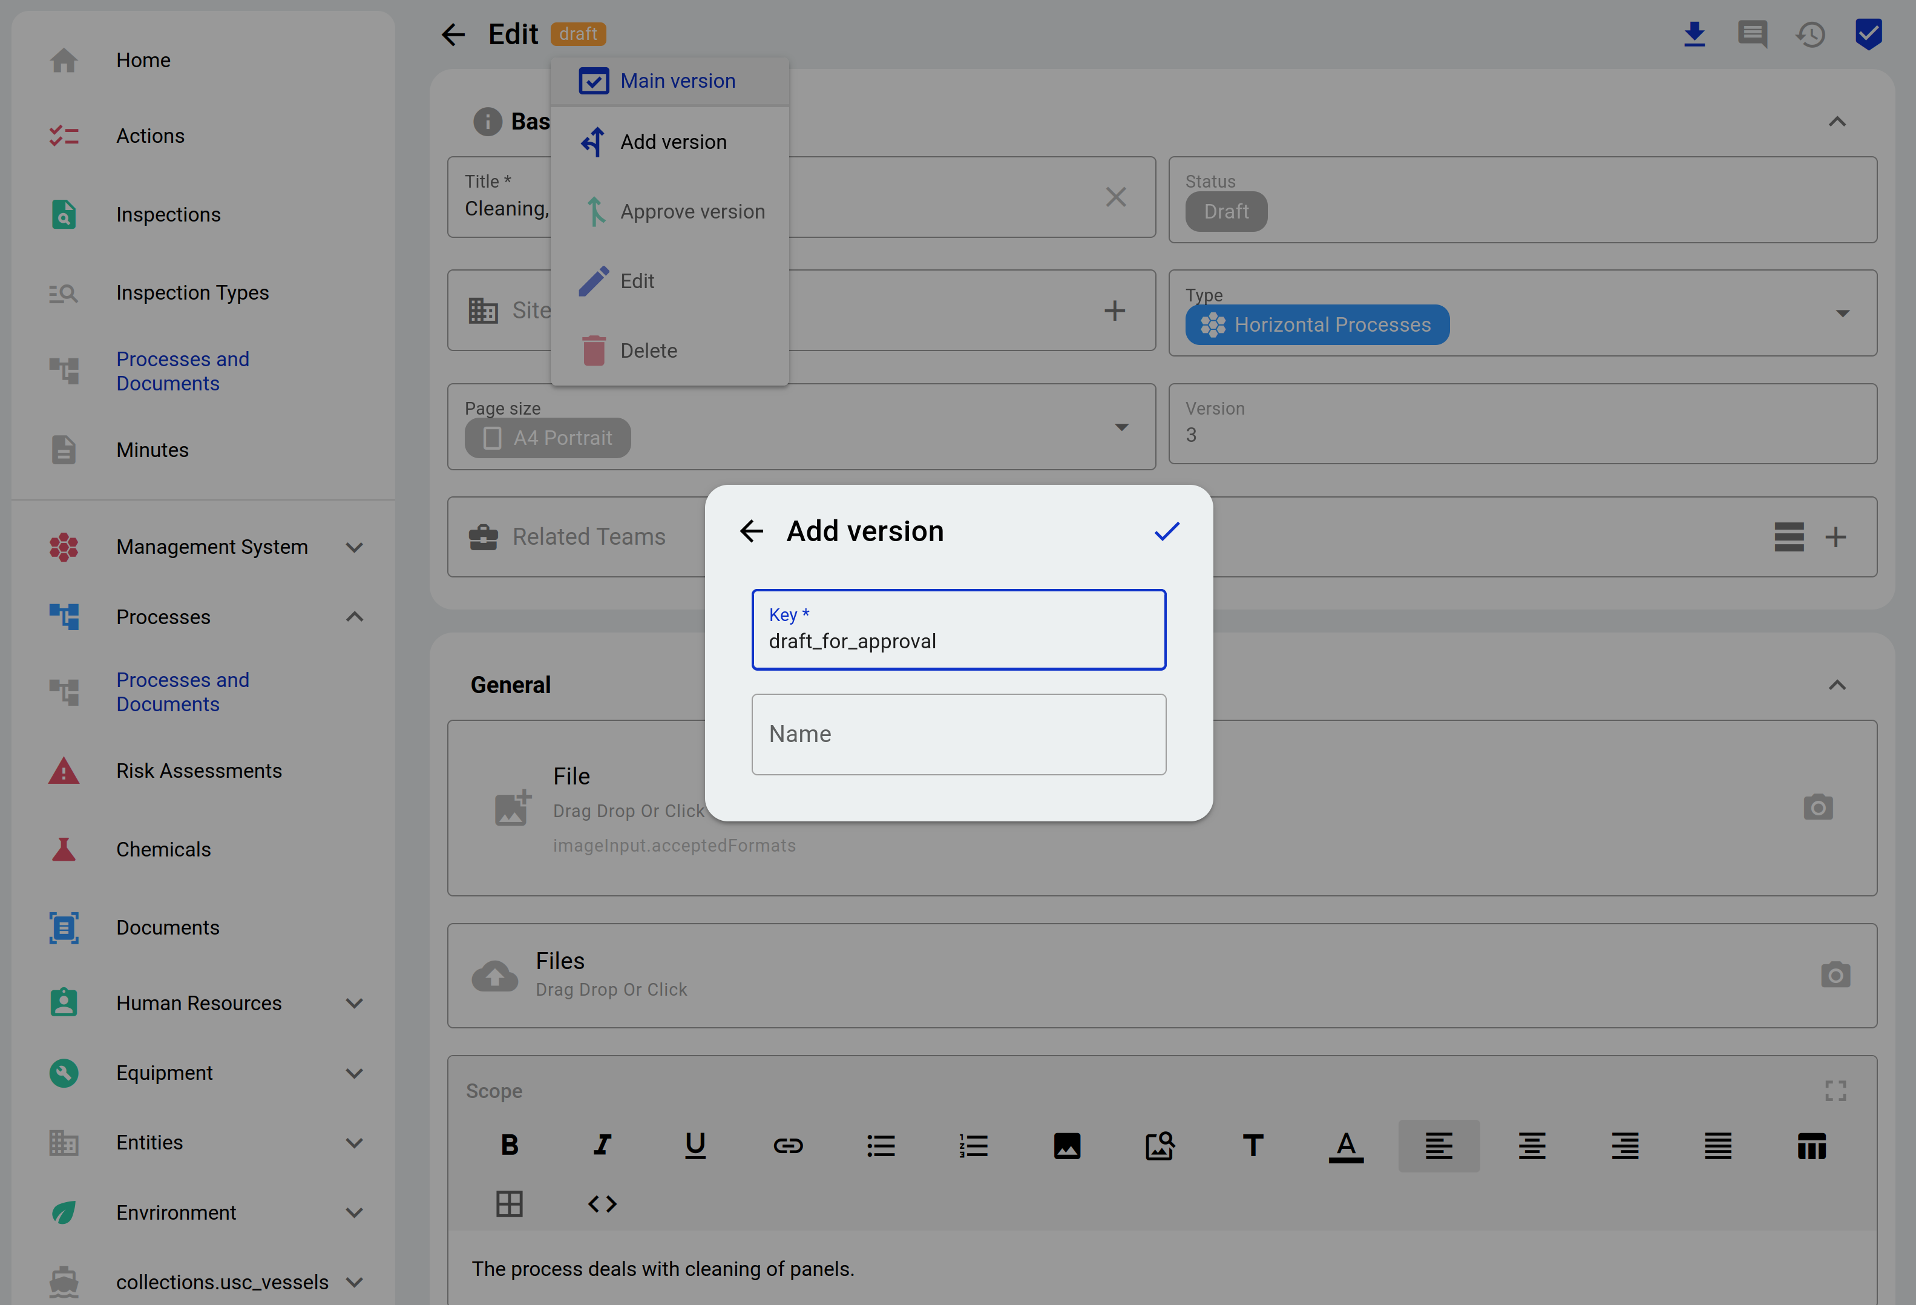This screenshot has height=1305, width=1916.
Task: Click the camera icon in the Files row
Action: [x=1835, y=975]
